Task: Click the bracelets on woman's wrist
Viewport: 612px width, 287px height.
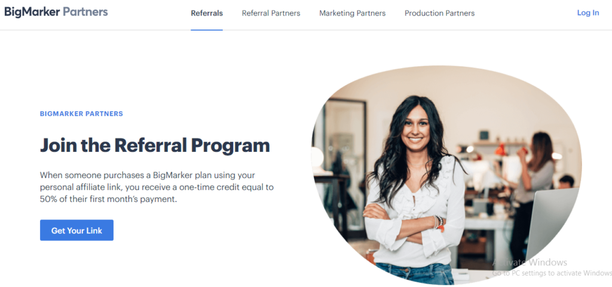Action: 438,223
